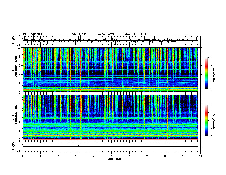Click time axis tick label "10"
The height and width of the screenshot is (175, 226).
pyautogui.click(x=201, y=156)
